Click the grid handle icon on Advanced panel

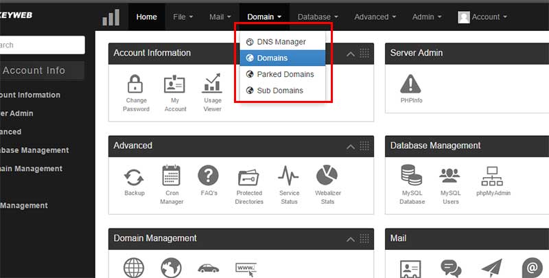[364, 146]
